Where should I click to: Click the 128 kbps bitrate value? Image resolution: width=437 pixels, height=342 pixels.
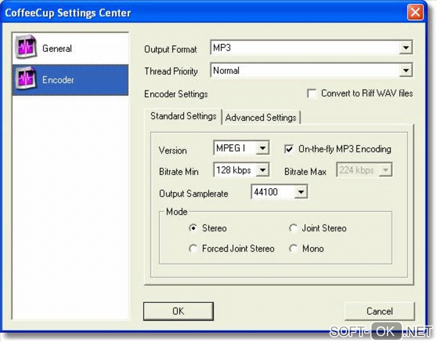pos(233,170)
